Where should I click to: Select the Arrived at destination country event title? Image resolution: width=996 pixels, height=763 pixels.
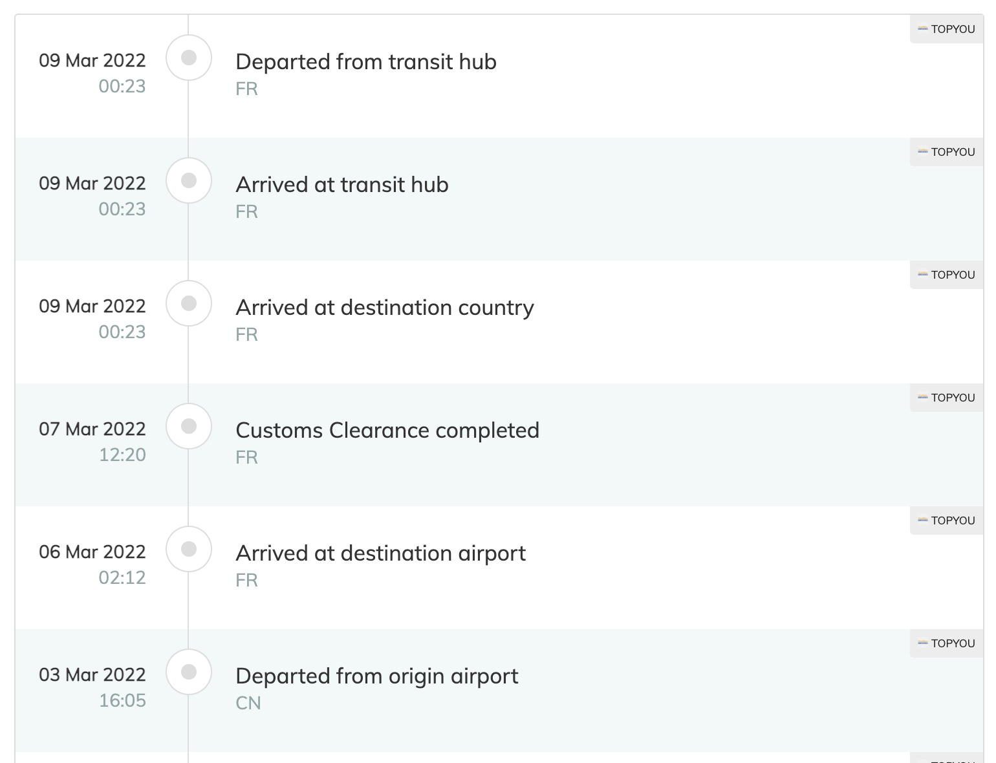click(x=385, y=308)
